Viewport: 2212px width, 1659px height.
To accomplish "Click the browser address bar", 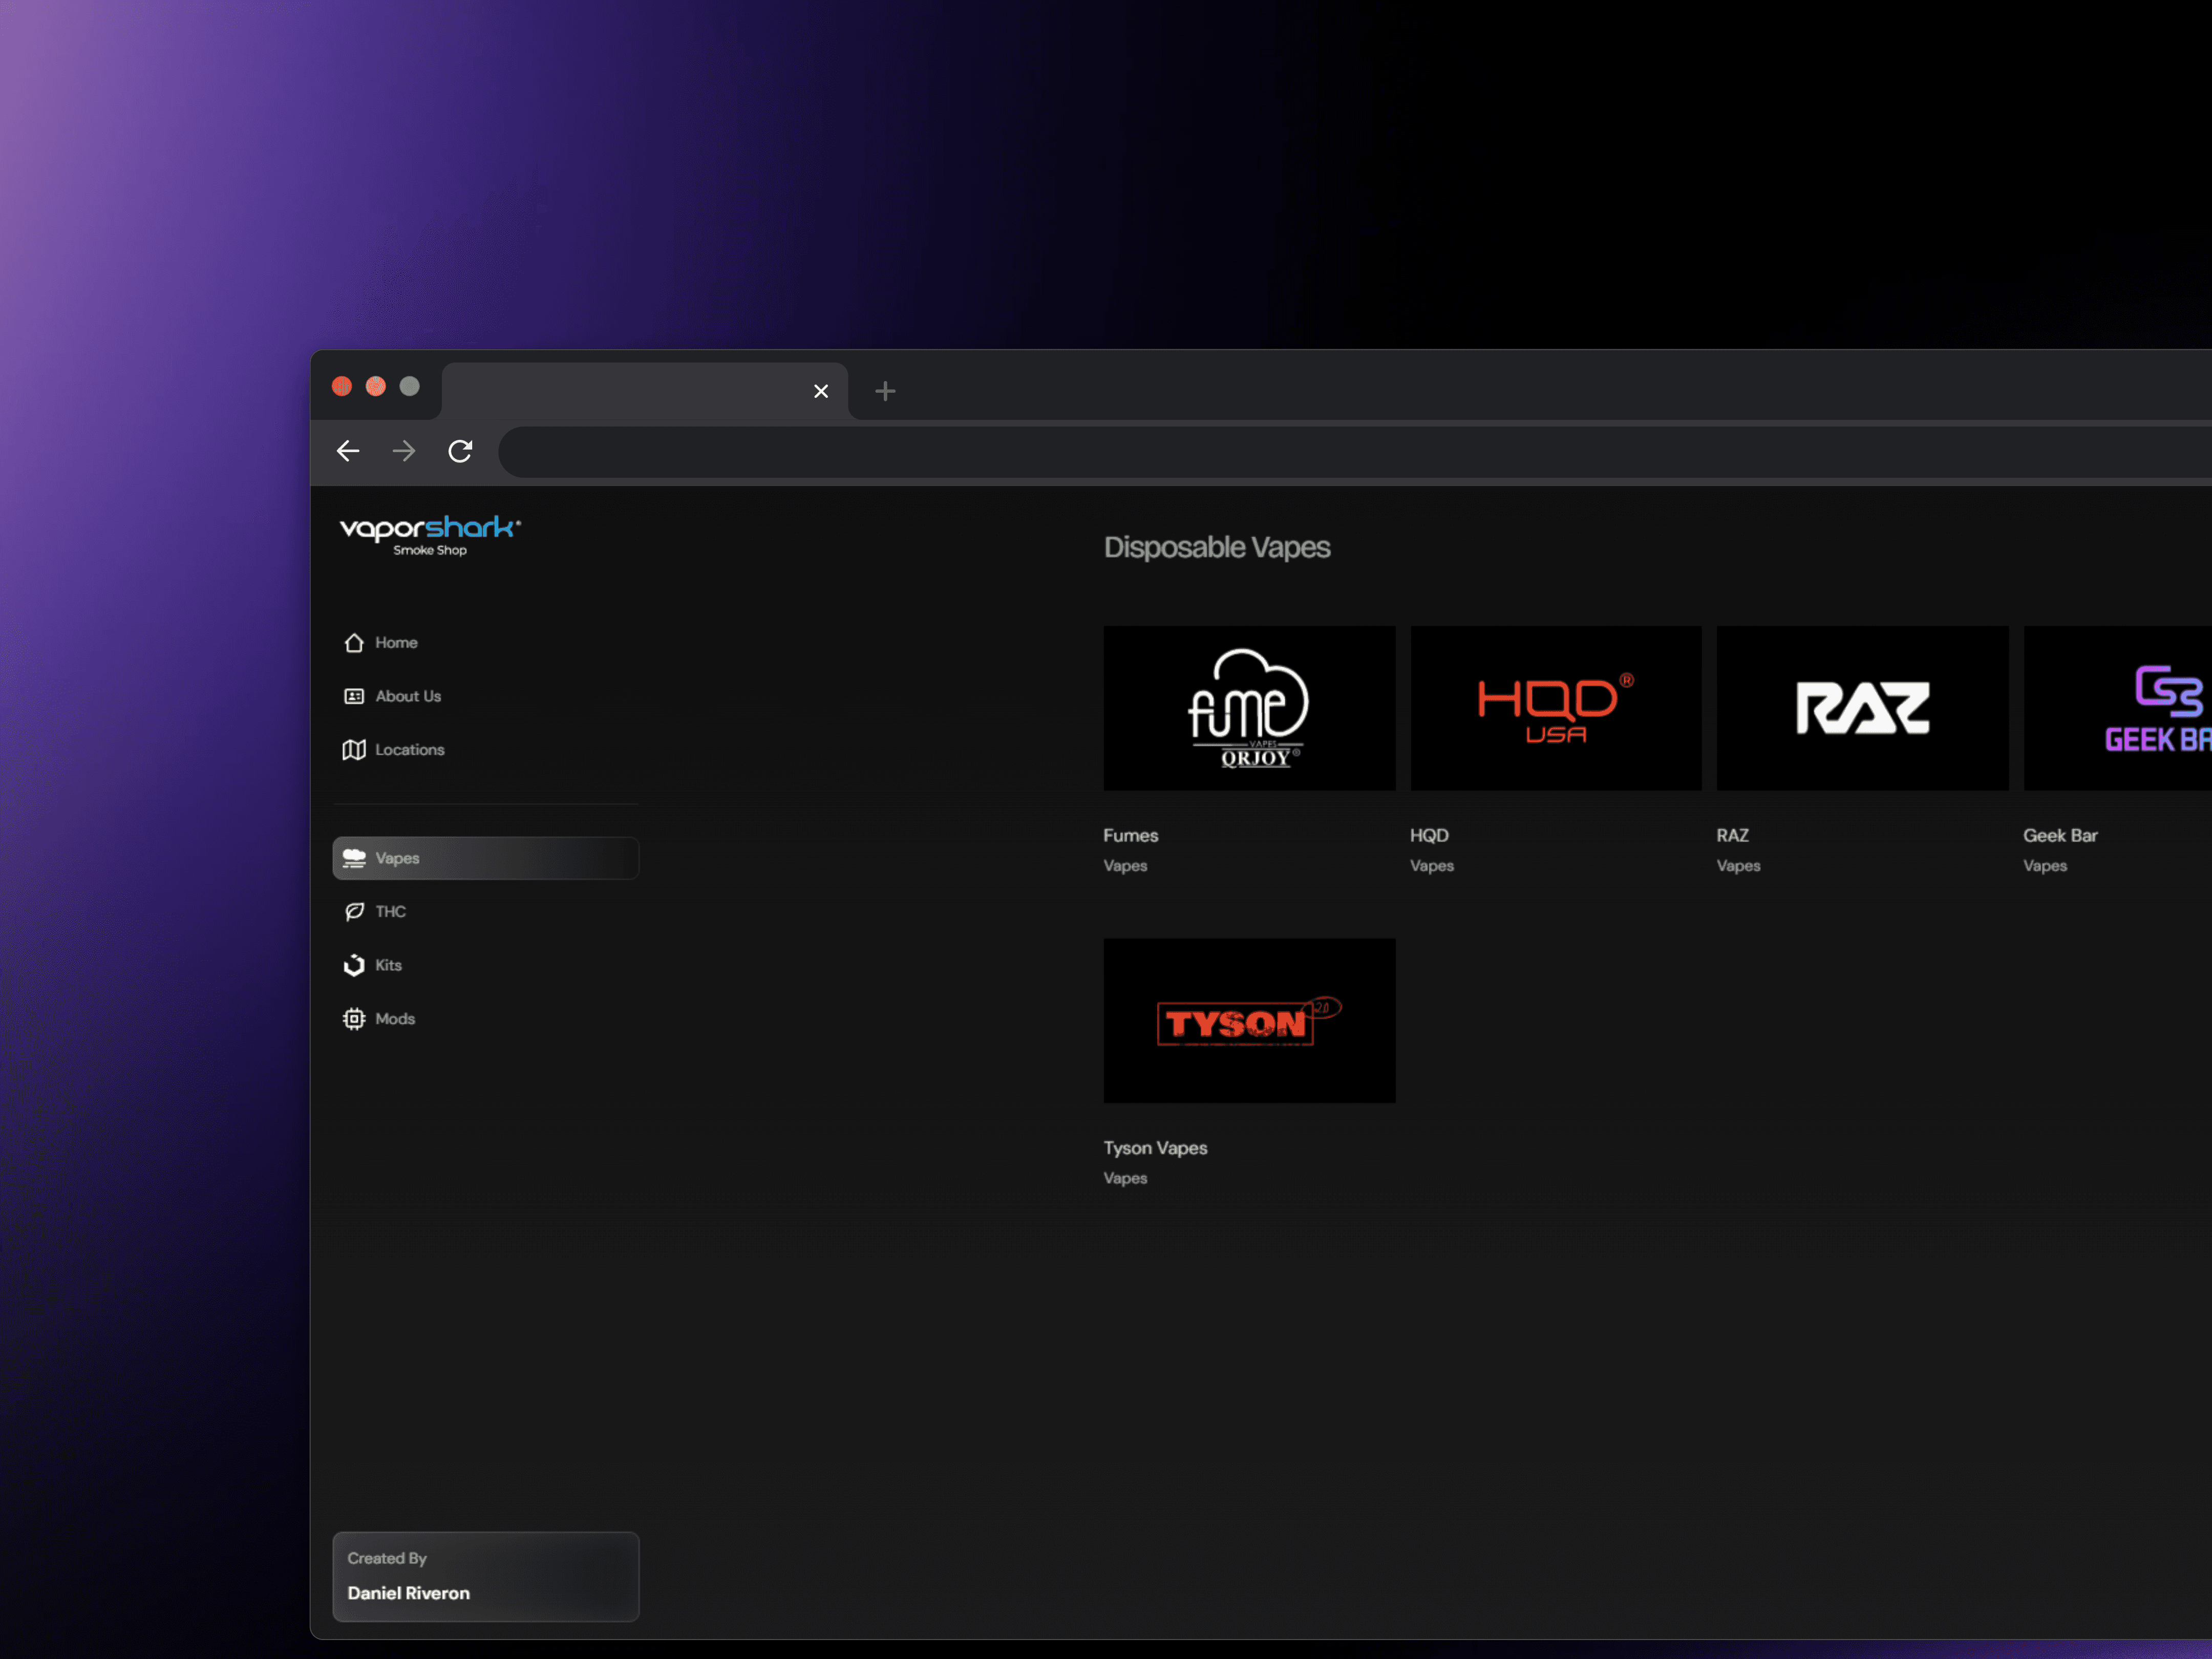I will [1354, 452].
